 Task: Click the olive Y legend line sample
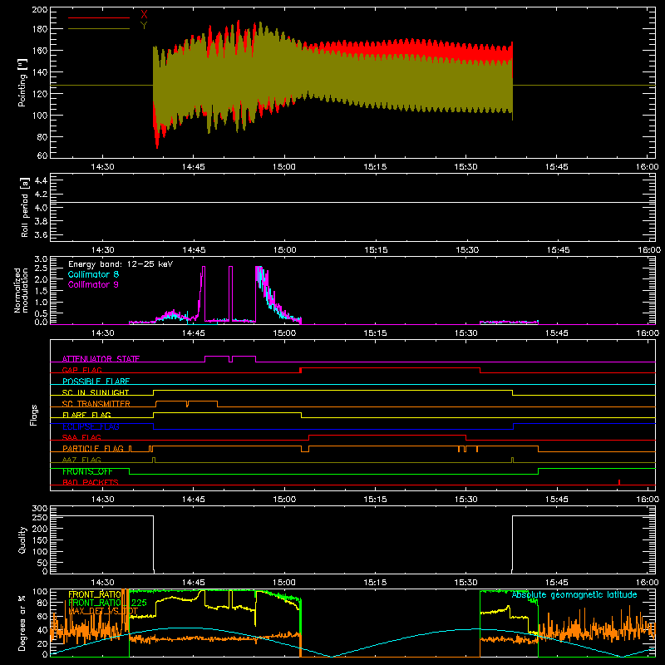[99, 29]
